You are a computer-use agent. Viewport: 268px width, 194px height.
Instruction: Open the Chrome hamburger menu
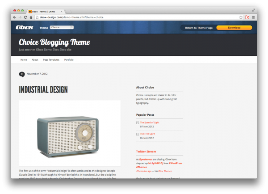point(253,17)
